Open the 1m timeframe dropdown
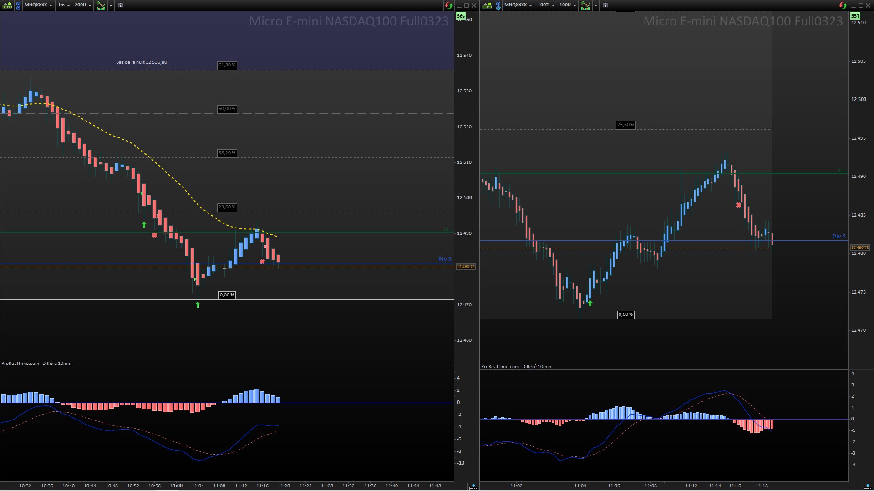Screen dimensions: 874x491 coord(64,5)
